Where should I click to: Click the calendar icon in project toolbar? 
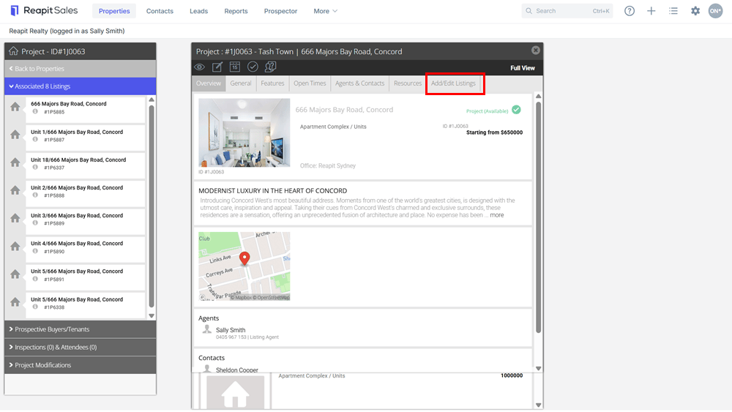(235, 67)
